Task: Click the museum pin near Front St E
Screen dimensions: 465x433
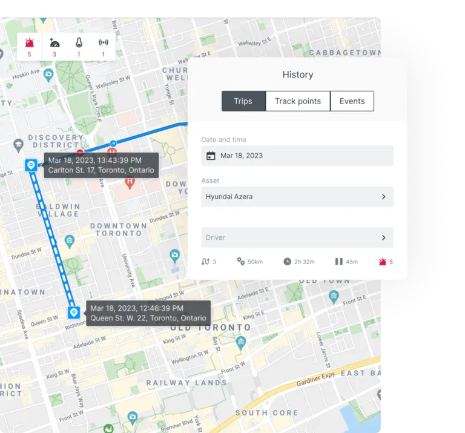Action: pos(334,297)
